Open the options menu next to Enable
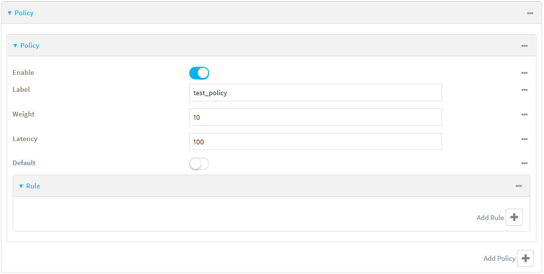Screen dimensions: 544x274 pos(524,72)
